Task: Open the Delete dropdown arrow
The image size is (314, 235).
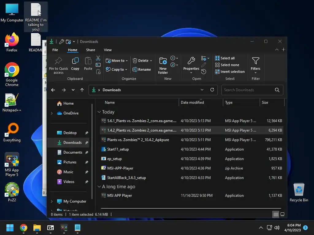Action: [x=151, y=61]
